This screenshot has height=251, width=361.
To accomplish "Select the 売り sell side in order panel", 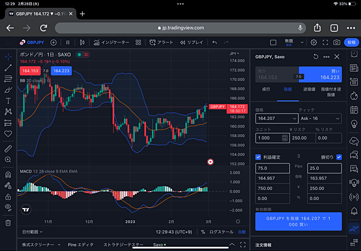I will [x=277, y=74].
